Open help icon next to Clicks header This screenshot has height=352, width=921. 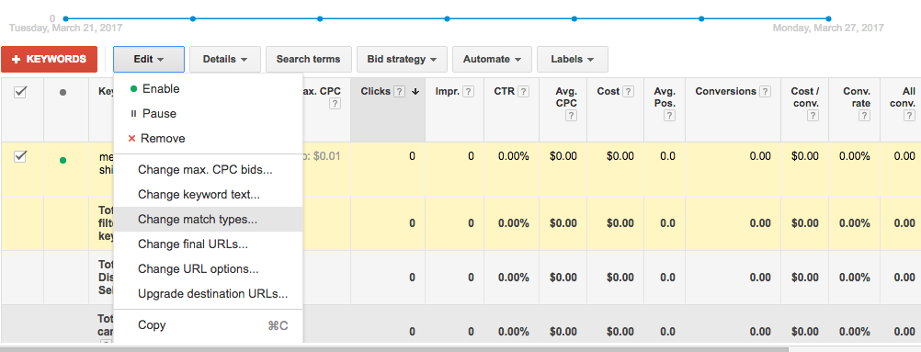(x=400, y=91)
